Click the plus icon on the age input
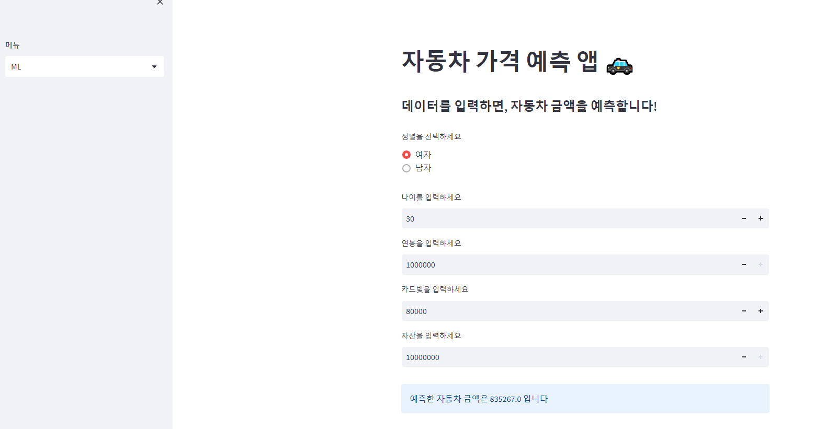Screen dimensions: 826x429 (x=760, y=218)
